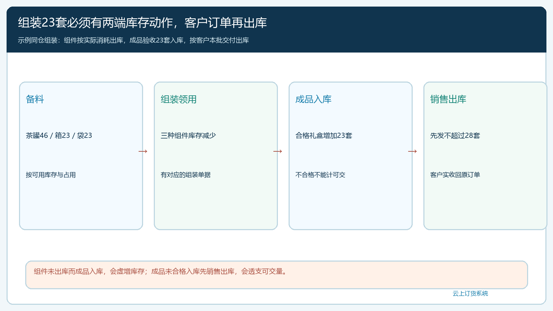
Task: Click the red warning note about 虚增库存
Action: click(x=276, y=275)
